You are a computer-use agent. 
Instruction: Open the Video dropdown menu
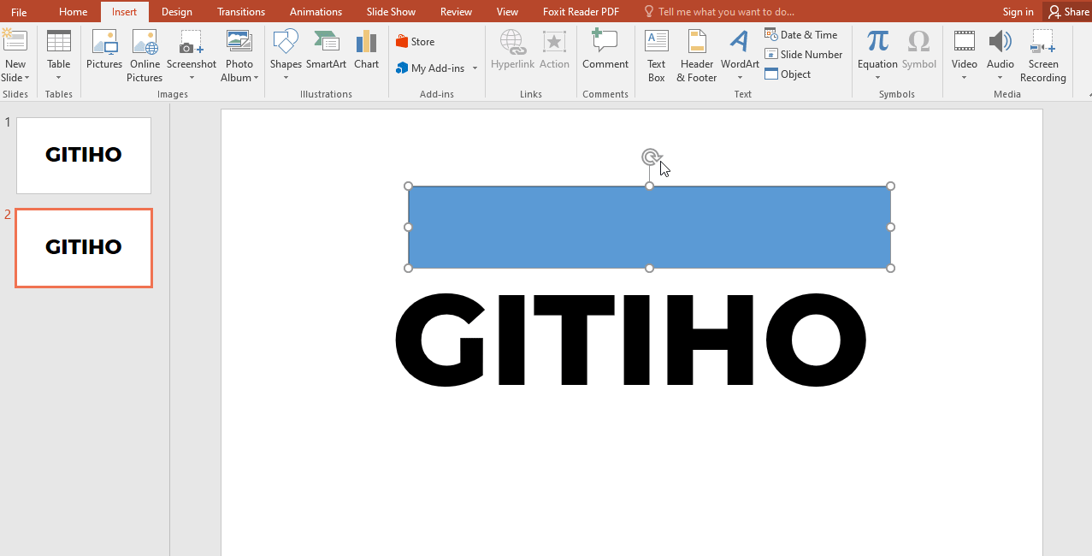click(964, 77)
